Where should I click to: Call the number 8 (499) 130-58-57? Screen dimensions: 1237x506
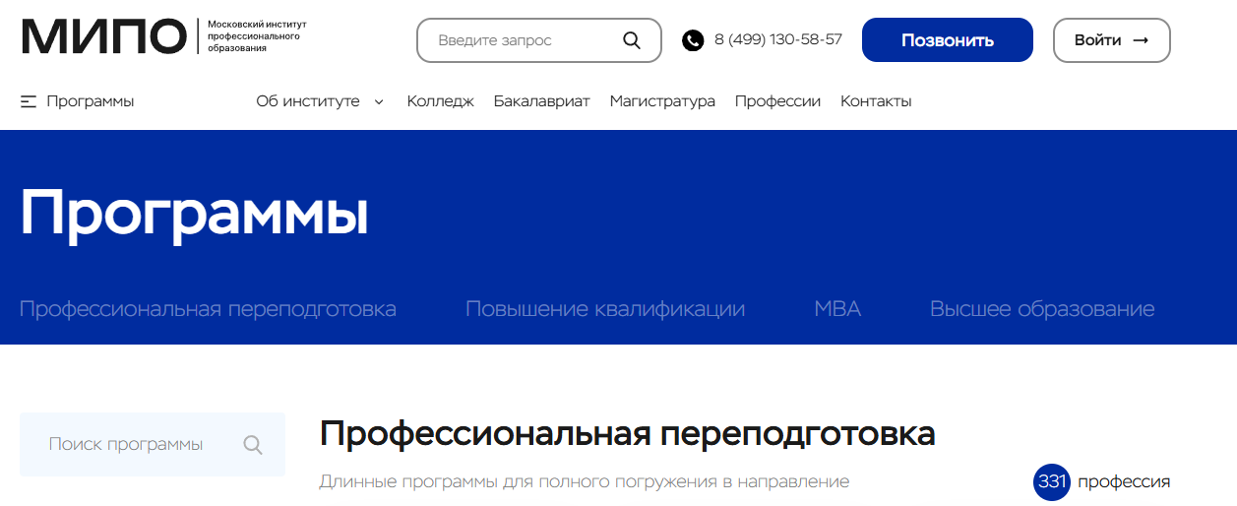click(777, 39)
